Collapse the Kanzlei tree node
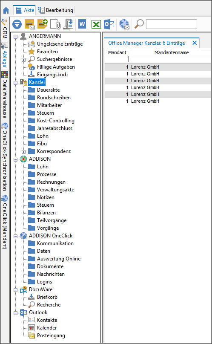Viewport: 212px width, 344px height. pos(15,83)
